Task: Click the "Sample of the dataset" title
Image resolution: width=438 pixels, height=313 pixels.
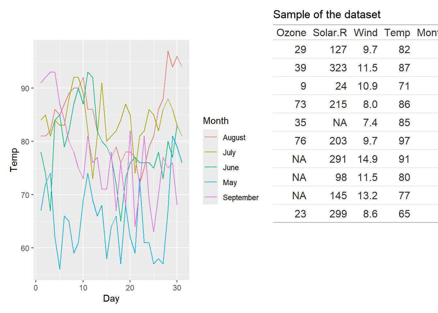Action: [327, 15]
